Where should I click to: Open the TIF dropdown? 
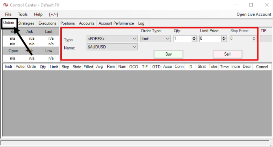(x=266, y=39)
